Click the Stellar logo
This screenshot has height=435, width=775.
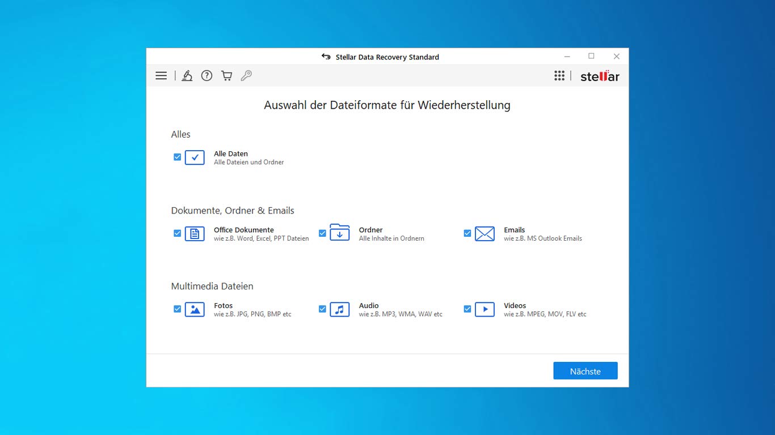(600, 76)
